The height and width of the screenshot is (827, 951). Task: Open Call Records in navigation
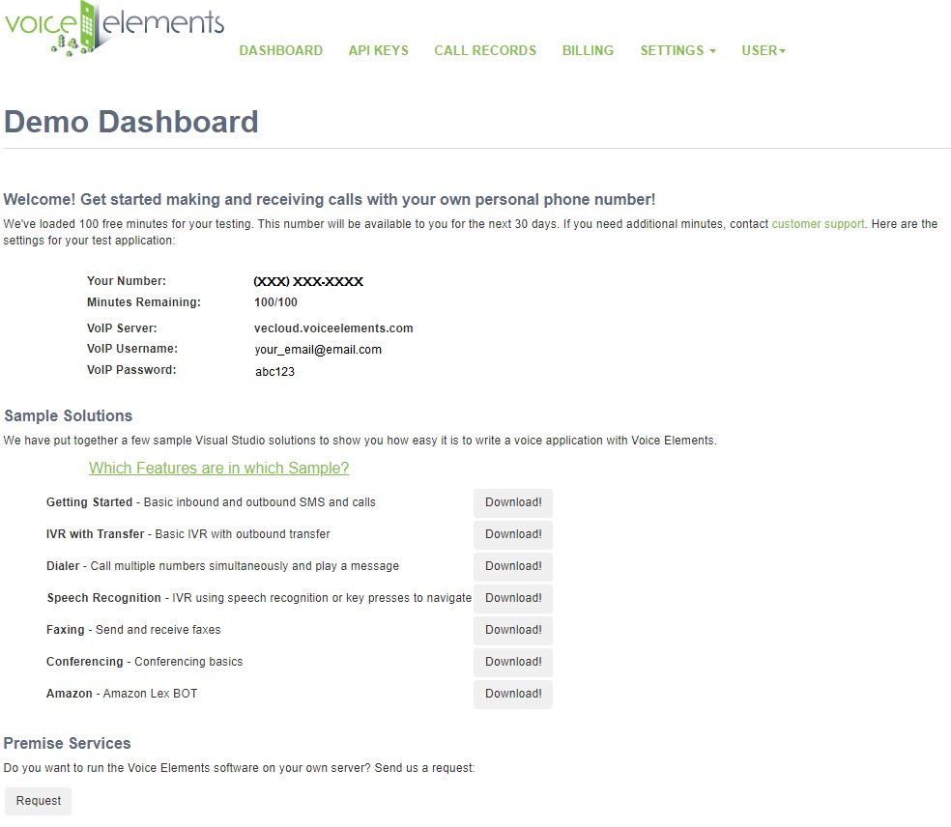tap(485, 50)
